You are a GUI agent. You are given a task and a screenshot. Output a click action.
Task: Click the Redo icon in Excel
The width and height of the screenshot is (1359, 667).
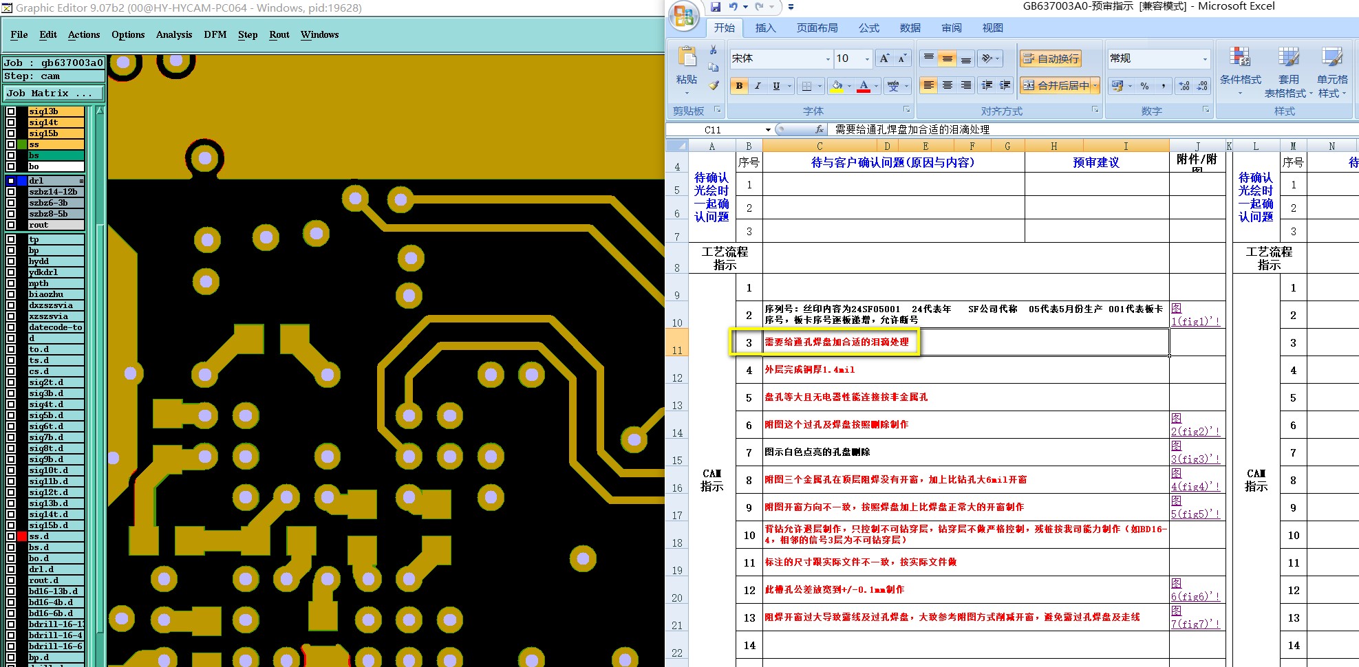tap(760, 7)
